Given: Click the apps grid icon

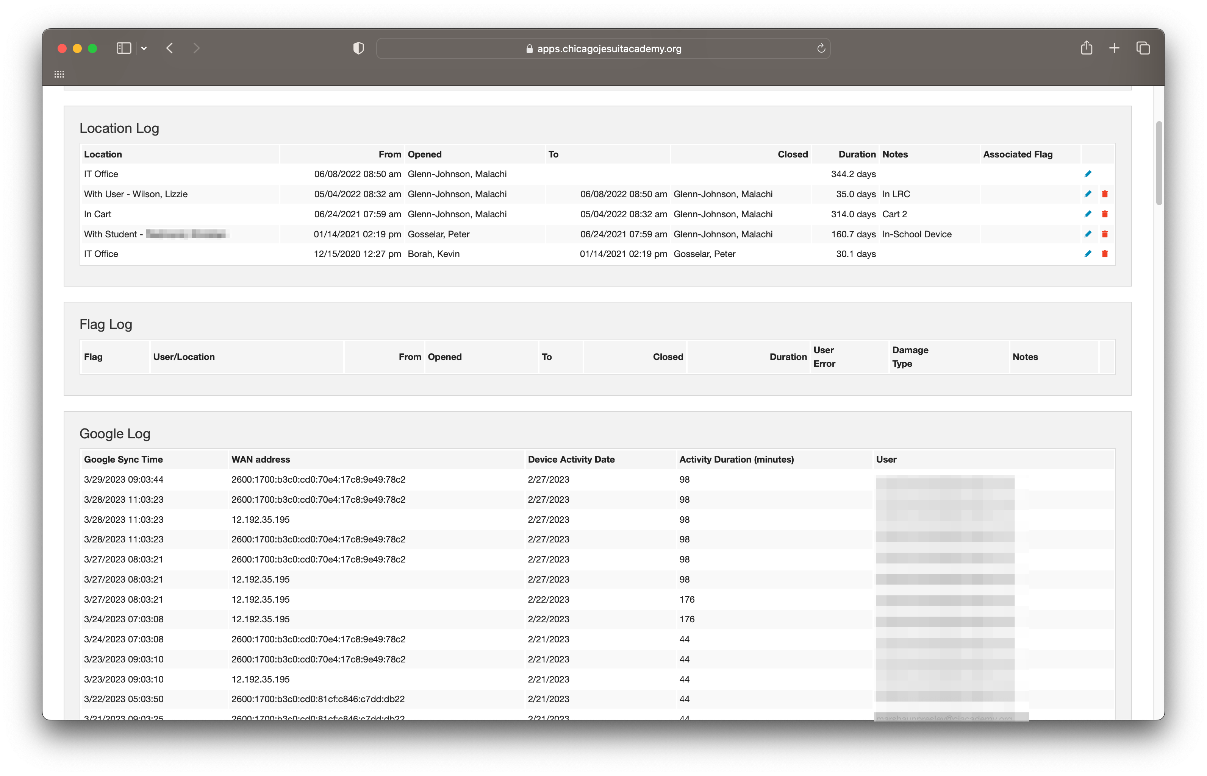Looking at the screenshot, I should point(59,73).
